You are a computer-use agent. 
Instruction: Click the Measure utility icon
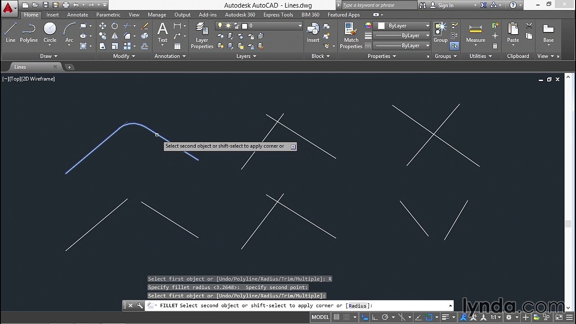tap(476, 33)
